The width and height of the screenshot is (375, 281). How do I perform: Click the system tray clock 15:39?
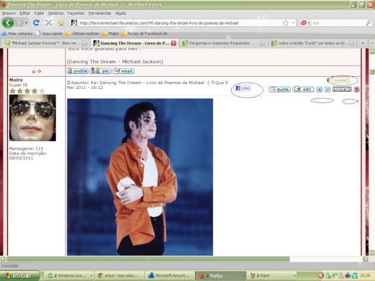(365, 276)
